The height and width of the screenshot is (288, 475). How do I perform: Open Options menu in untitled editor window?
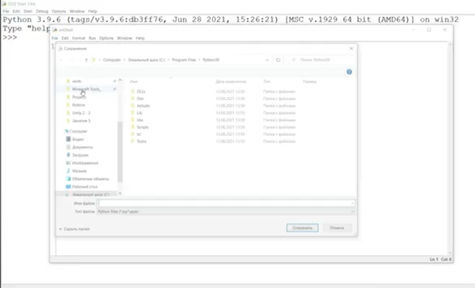click(107, 38)
